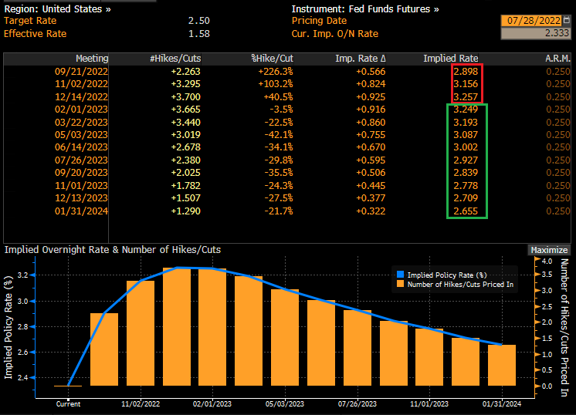
Task: Click the %Hike/Cut column header
Action: tap(272, 59)
